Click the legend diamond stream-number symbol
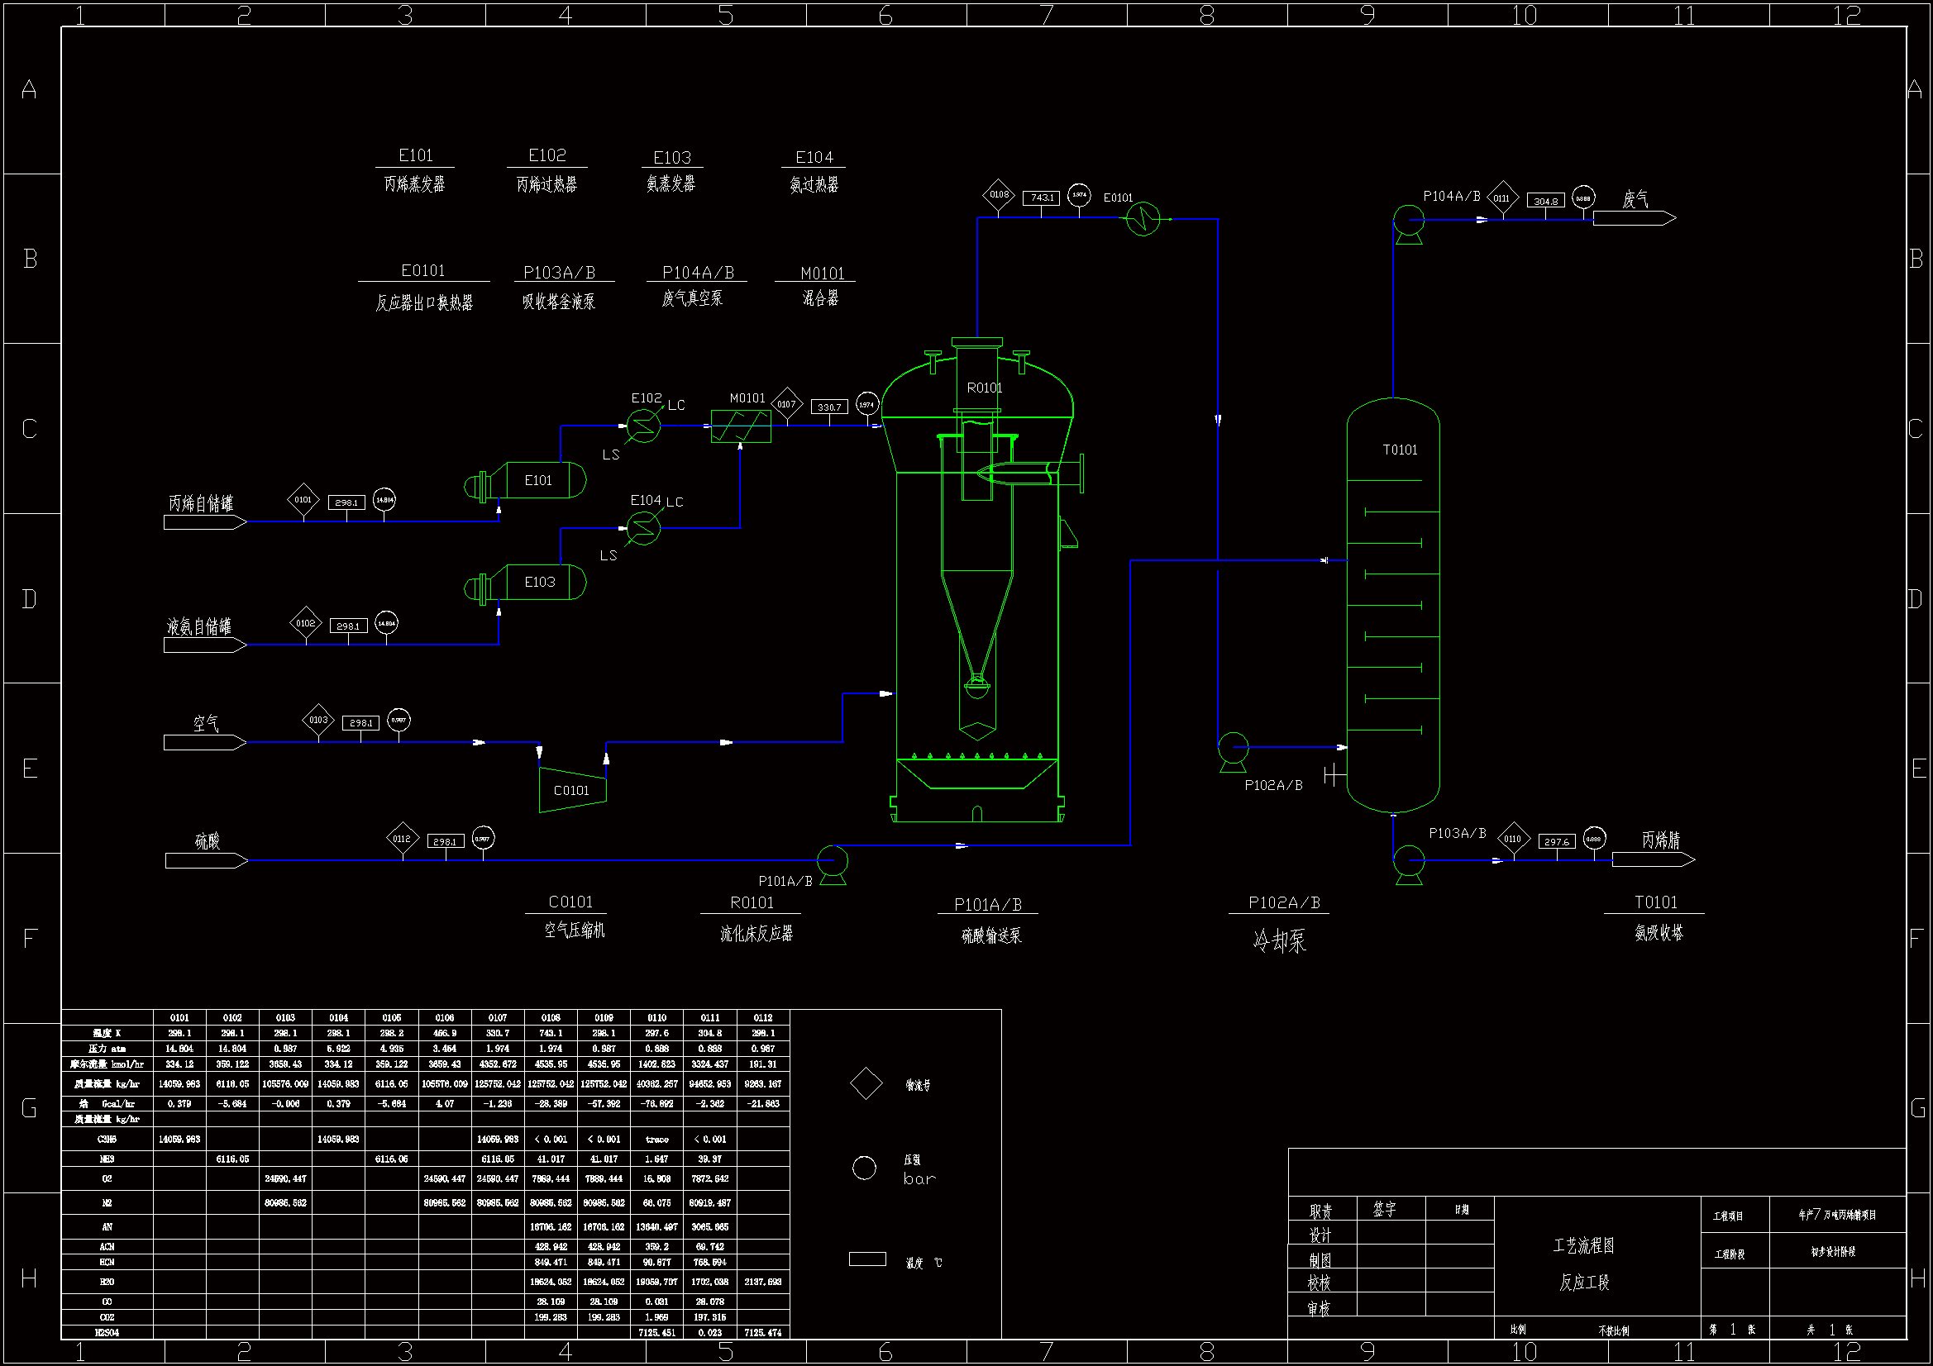Screen dimensions: 1933x1366 (866, 1084)
